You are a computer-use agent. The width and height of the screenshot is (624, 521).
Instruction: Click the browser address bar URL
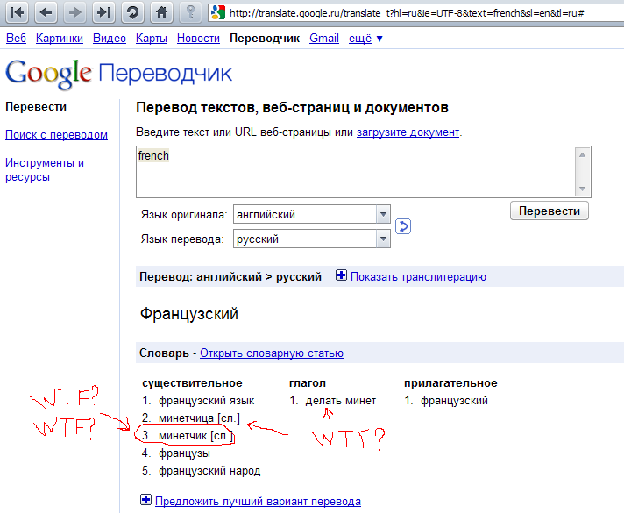[407, 13]
